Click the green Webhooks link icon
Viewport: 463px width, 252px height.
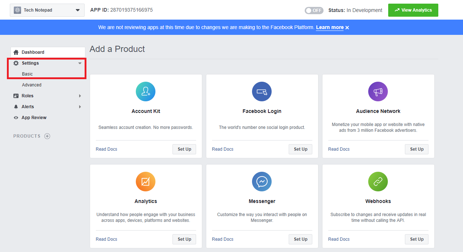[378, 182]
